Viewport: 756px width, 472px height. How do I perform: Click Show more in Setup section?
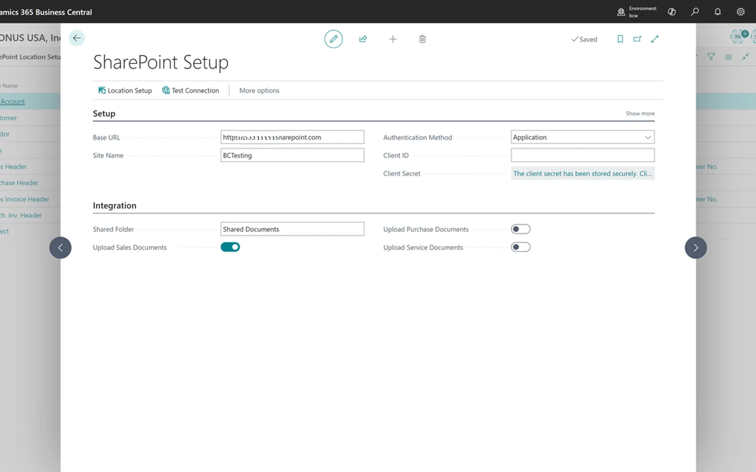pyautogui.click(x=640, y=113)
